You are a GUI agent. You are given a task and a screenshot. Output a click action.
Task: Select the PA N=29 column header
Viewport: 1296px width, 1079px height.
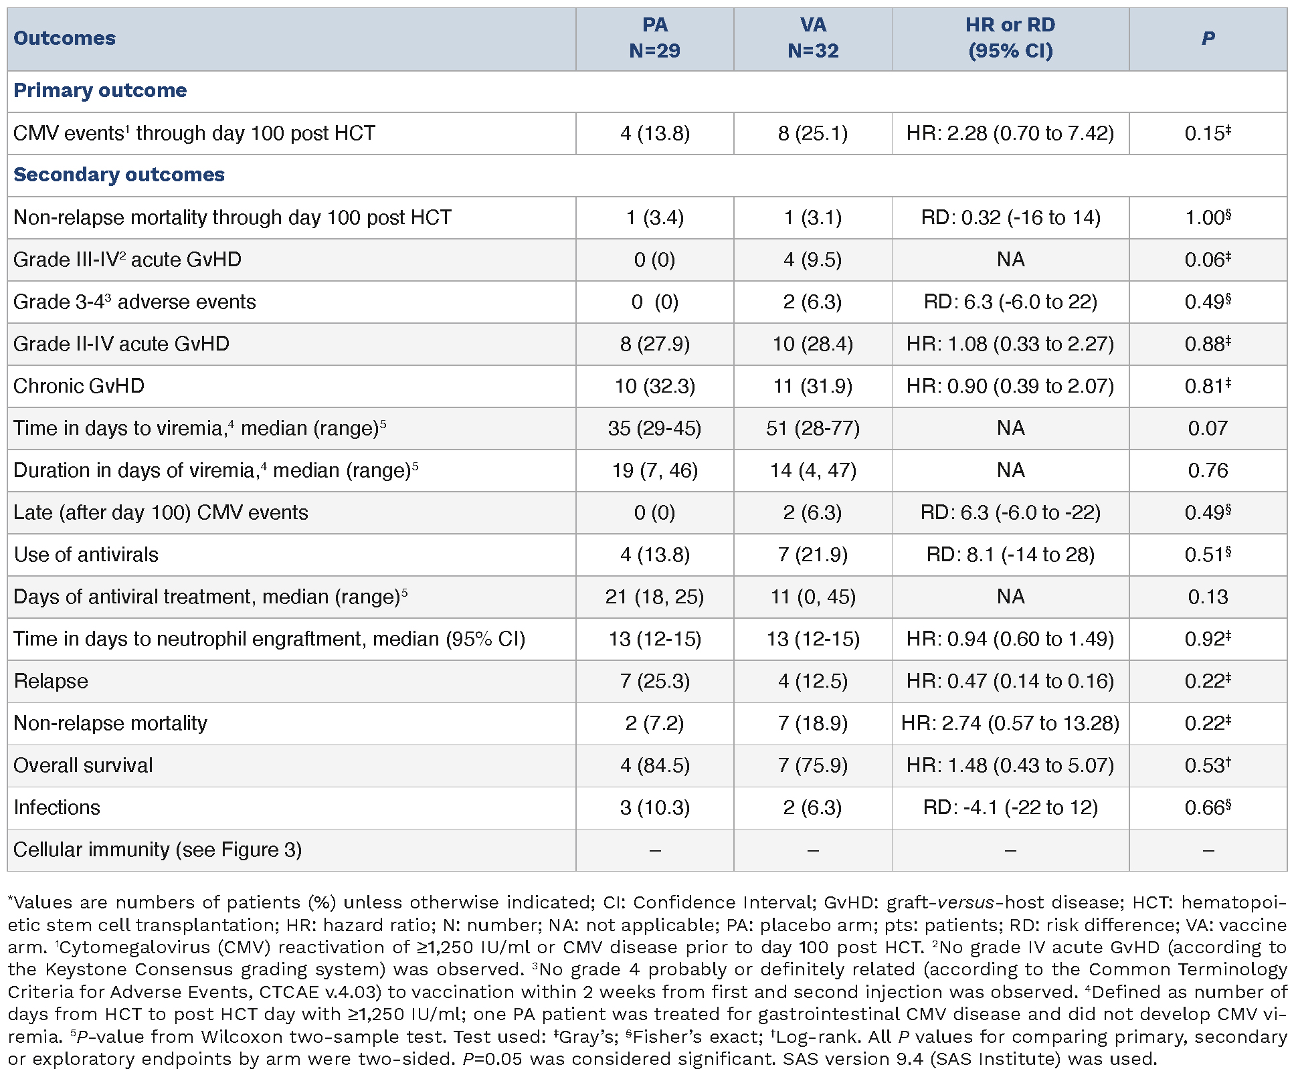click(x=654, y=38)
